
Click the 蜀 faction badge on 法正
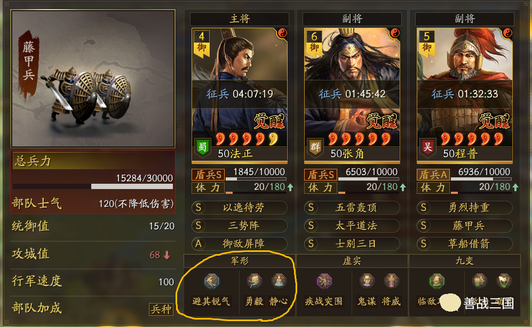point(203,148)
